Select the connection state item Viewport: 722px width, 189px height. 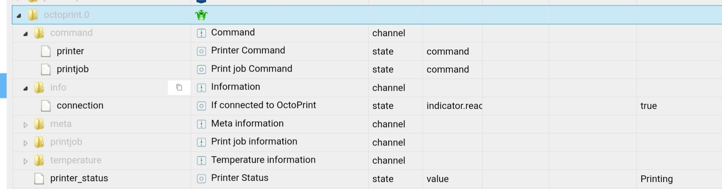coord(80,106)
